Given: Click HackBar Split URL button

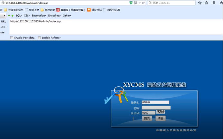Looking at the screenshot, I should [3, 27].
